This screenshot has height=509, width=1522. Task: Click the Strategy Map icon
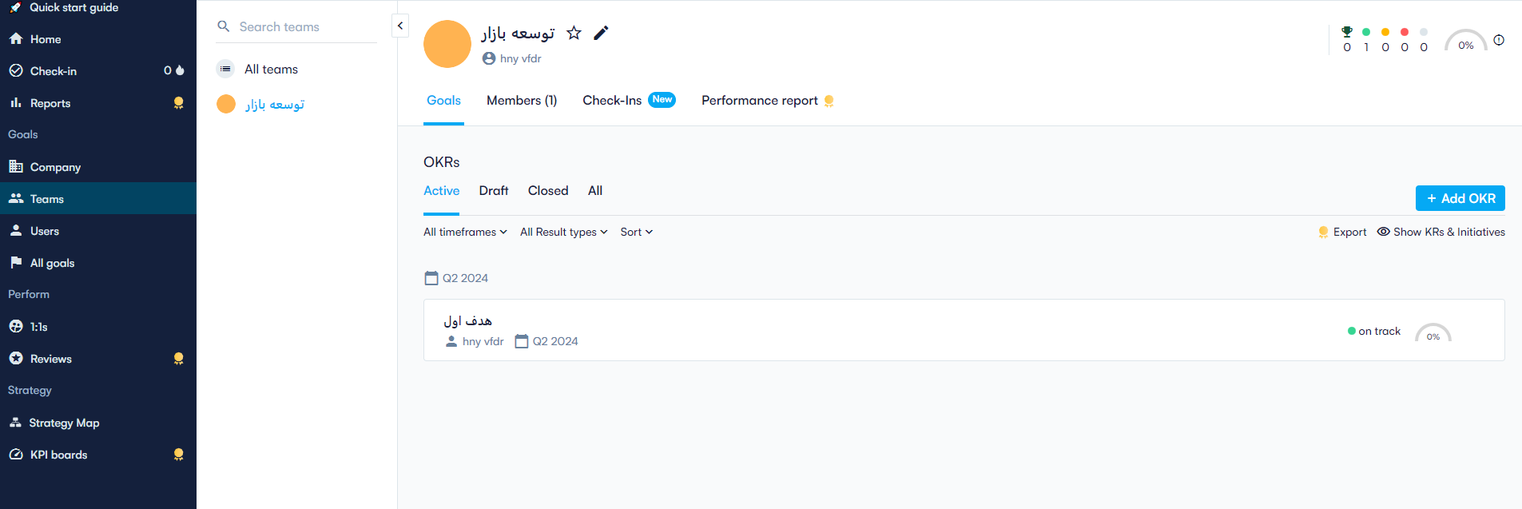[15, 422]
